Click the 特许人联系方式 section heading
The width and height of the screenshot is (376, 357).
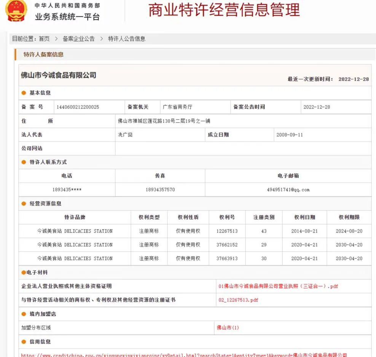coord(48,162)
